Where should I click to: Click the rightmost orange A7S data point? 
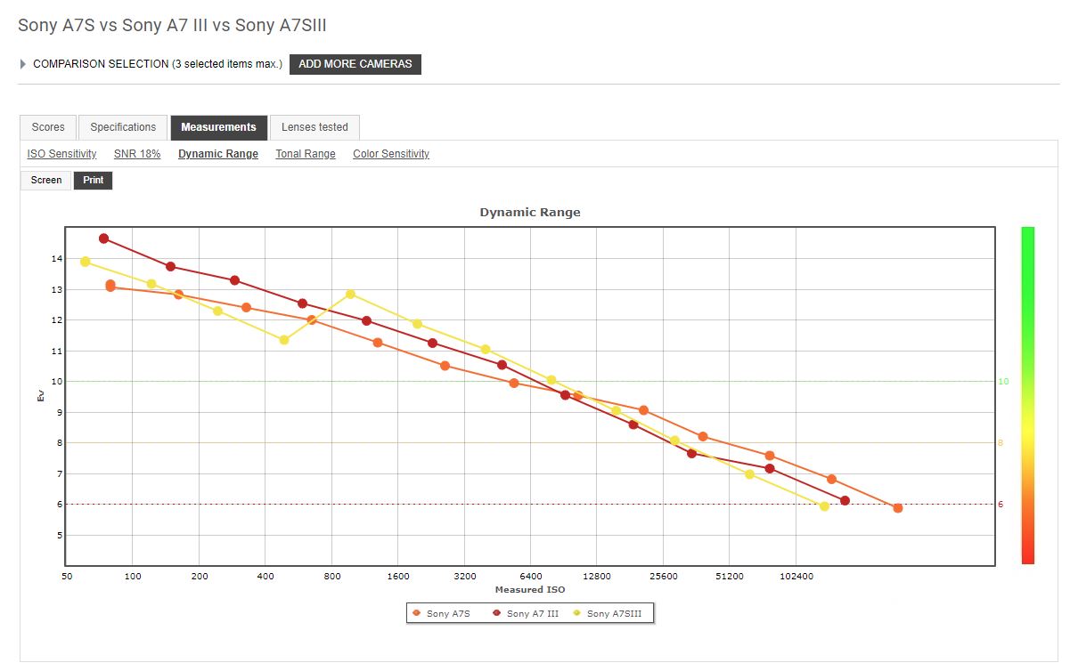(x=898, y=508)
